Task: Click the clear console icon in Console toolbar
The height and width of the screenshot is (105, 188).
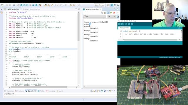Action: (91, 91)
